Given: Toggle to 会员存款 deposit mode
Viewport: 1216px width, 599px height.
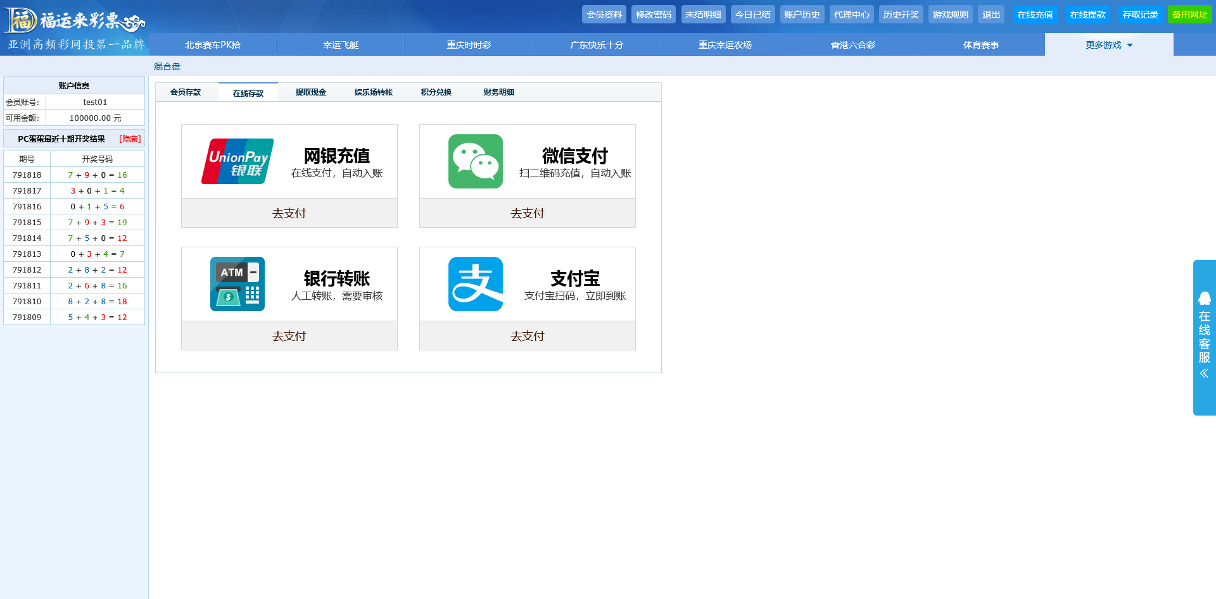Looking at the screenshot, I should tap(186, 92).
